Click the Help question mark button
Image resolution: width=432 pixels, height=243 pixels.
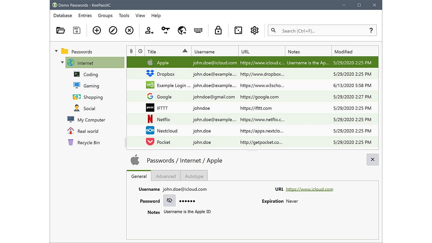(371, 30)
